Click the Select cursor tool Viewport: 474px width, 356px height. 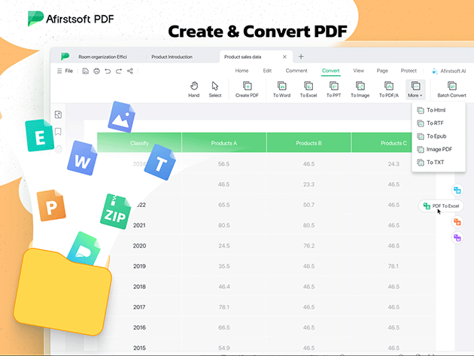[x=215, y=89]
